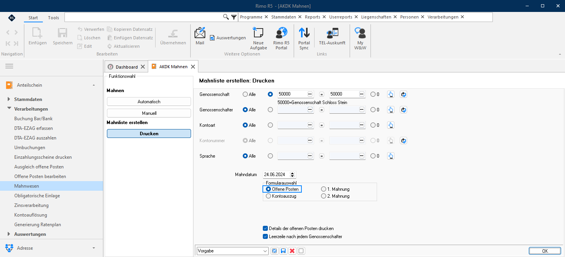Viewport: 565px width, 257px height.
Task: Start Portal Sync
Action: point(304,39)
